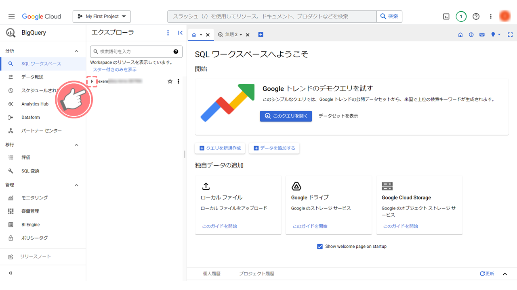Collapse the 移行 section
This screenshot has height=290, width=517.
(76, 145)
